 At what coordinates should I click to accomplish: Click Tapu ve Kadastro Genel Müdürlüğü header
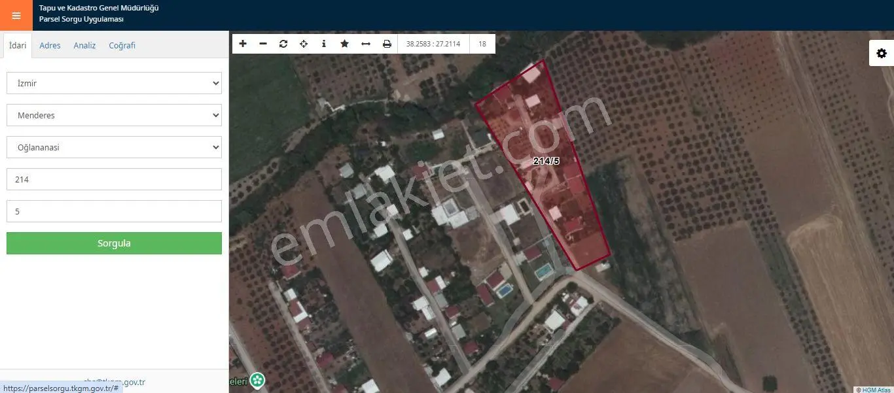point(99,8)
